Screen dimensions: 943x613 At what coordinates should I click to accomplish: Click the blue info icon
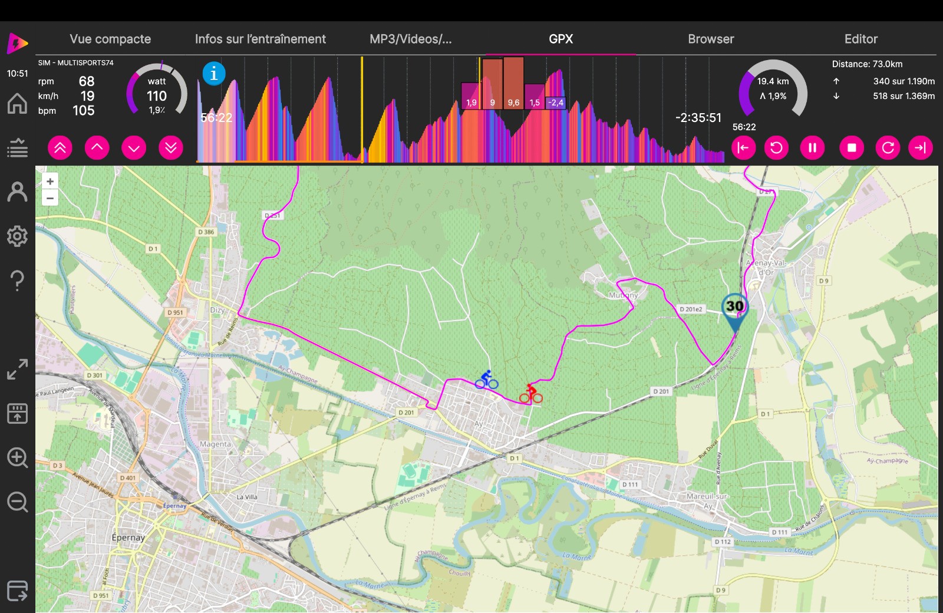coord(214,74)
